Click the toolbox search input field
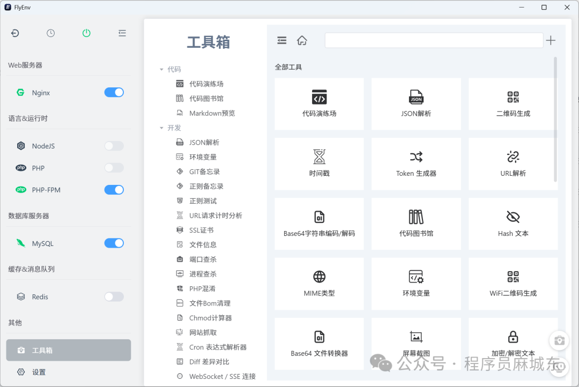The height and width of the screenshot is (387, 579). 434,40
